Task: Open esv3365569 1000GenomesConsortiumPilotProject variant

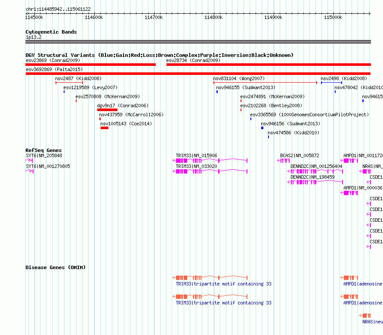Action: tap(309, 115)
